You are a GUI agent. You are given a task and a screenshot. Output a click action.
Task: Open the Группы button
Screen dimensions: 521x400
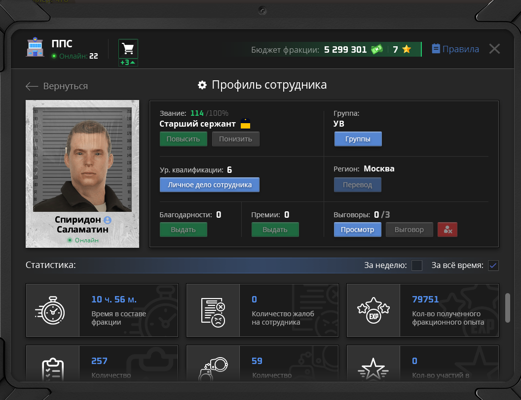click(358, 139)
